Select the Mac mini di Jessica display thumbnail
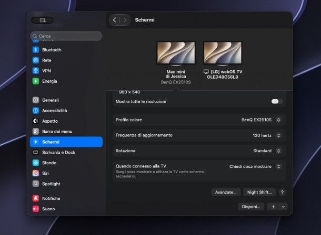The height and width of the screenshot is (235, 321). tap(176, 53)
